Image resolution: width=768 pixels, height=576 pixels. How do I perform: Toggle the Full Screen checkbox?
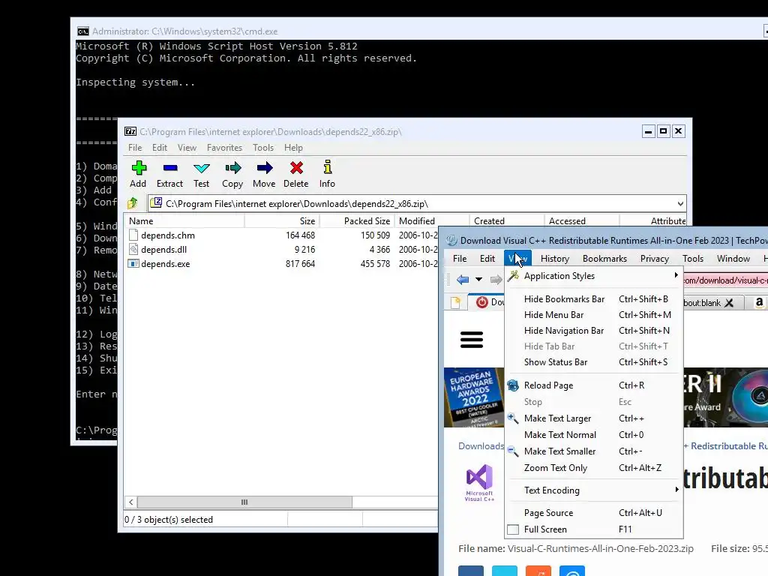click(513, 529)
